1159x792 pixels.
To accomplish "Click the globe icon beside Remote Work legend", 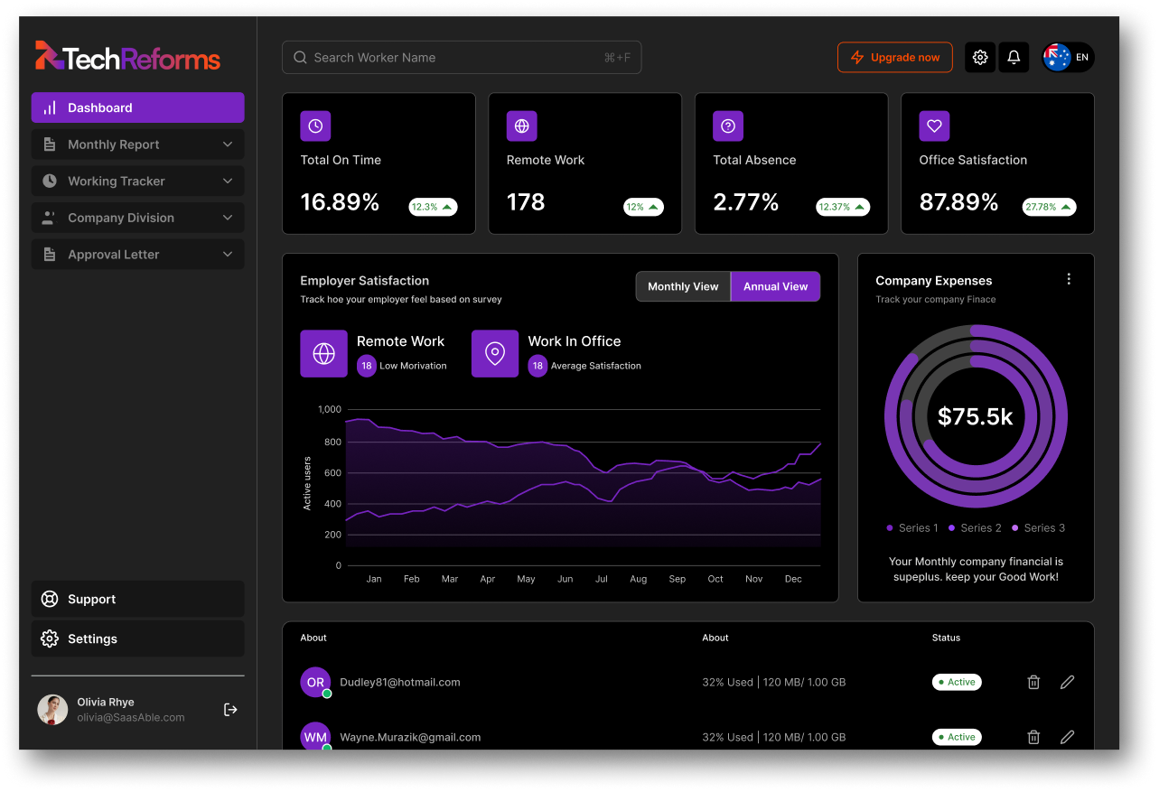I will [x=323, y=353].
